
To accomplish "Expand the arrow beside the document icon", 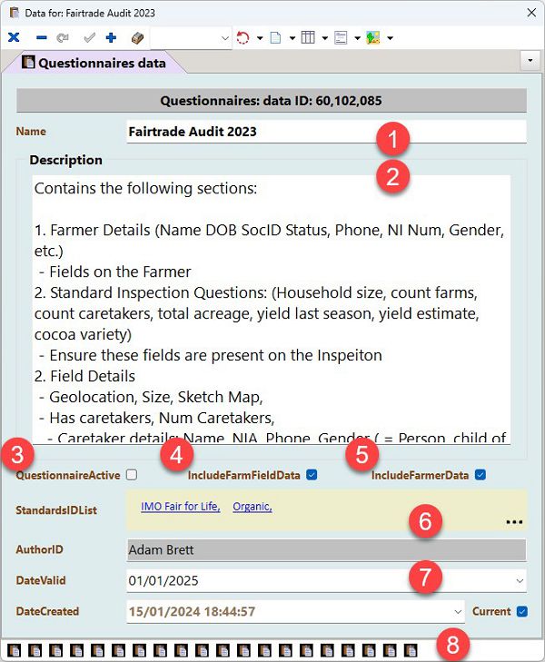I will 292,38.
